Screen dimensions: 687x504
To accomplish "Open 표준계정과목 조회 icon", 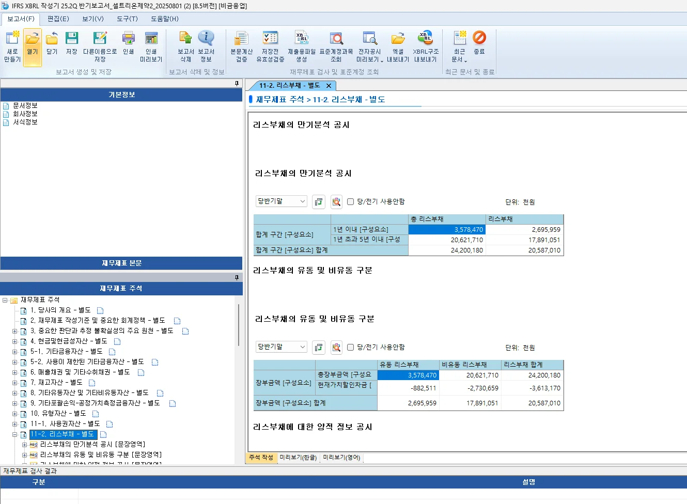I will tap(337, 46).
